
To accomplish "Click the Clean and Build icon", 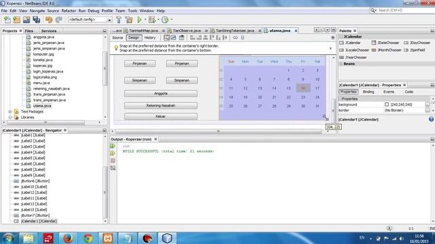I will coord(128,20).
